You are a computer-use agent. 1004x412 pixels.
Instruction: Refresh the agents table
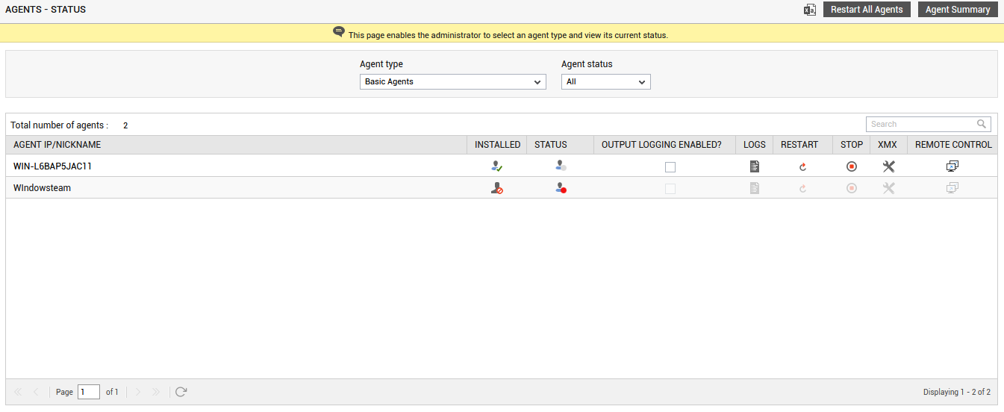click(x=181, y=392)
